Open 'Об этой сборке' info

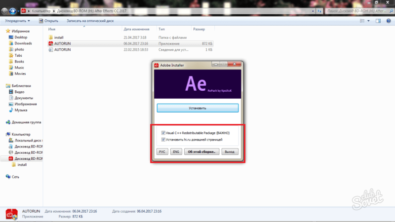201,151
